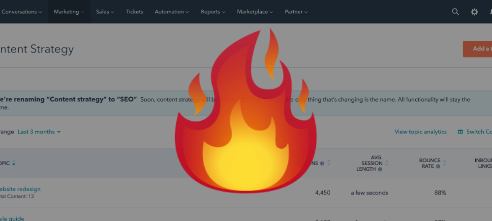Click the Sessions info icon
Screen dimensions: 492x221
click(x=322, y=164)
